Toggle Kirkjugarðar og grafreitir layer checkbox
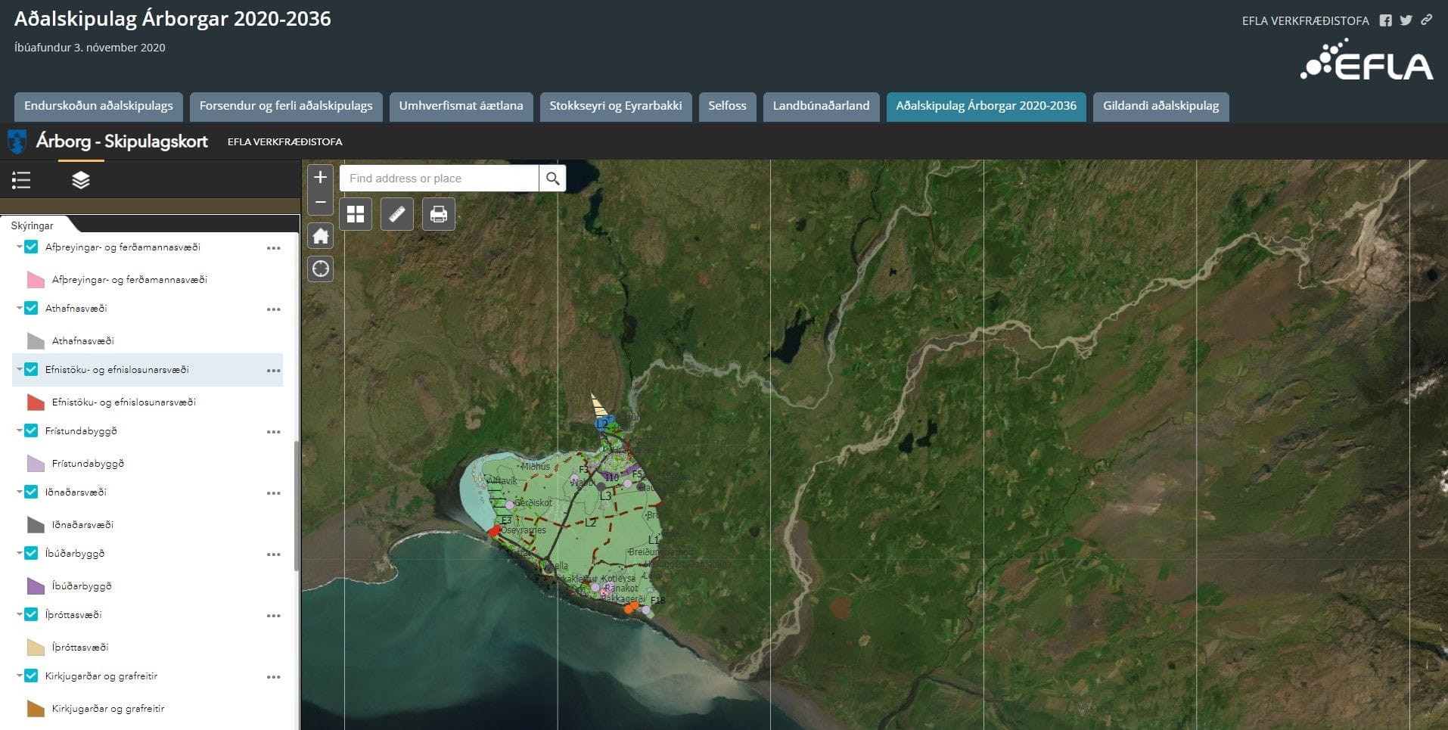This screenshot has width=1448, height=730. click(31, 676)
